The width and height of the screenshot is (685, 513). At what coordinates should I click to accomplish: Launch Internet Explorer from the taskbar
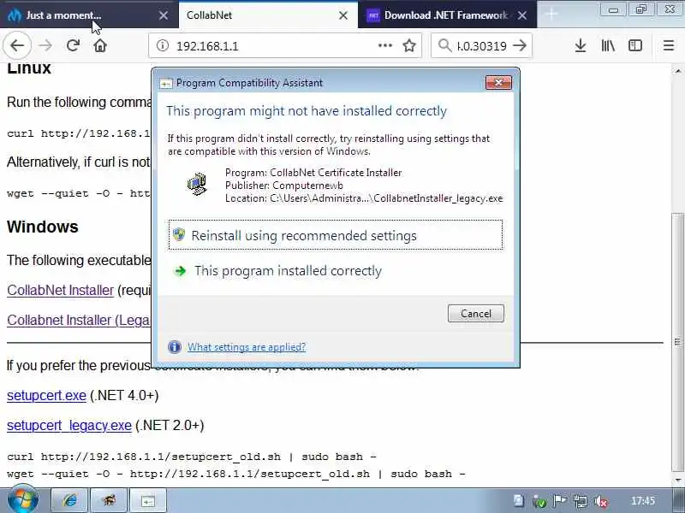pyautogui.click(x=70, y=500)
